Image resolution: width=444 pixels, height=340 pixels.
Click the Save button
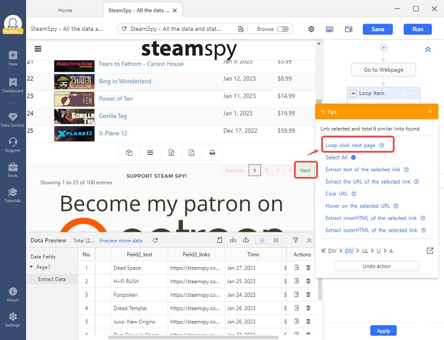(x=378, y=29)
